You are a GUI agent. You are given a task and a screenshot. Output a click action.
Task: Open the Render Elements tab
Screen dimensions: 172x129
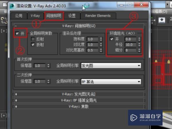[x=98, y=16]
